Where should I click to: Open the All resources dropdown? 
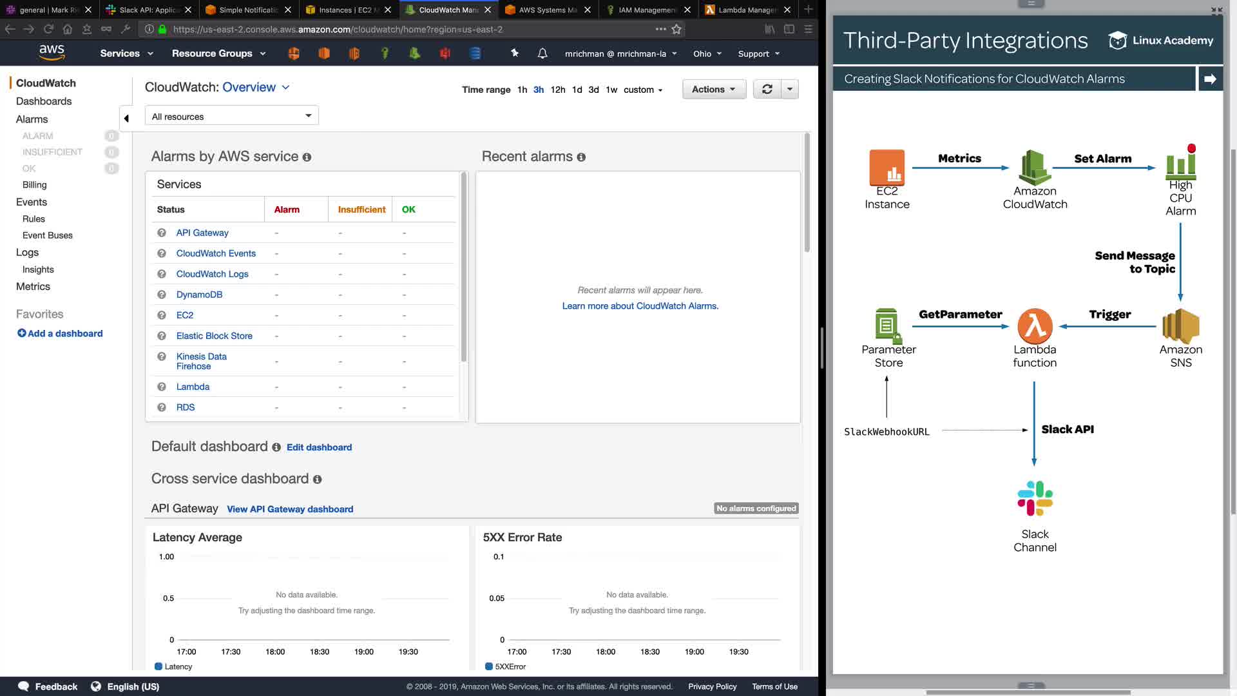tap(231, 116)
